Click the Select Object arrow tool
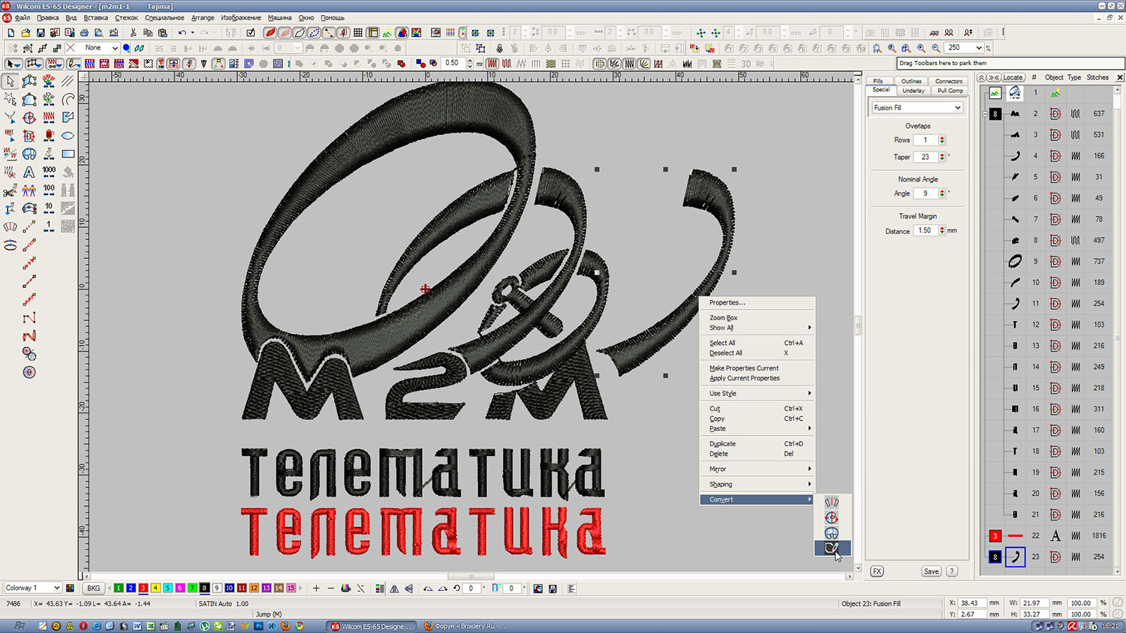Viewport: 1126px width, 633px height. tap(11, 81)
